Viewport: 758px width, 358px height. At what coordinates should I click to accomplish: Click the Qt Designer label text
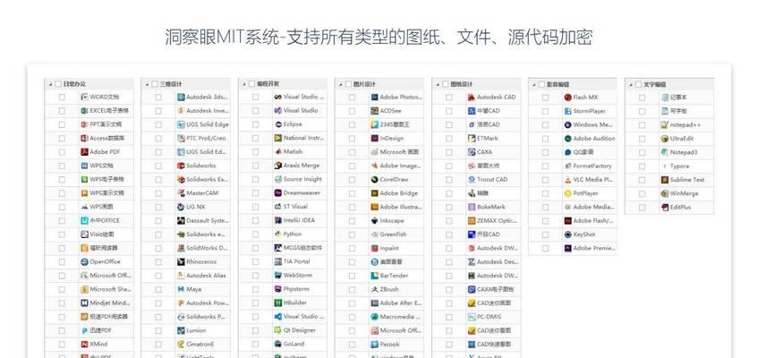299,330
